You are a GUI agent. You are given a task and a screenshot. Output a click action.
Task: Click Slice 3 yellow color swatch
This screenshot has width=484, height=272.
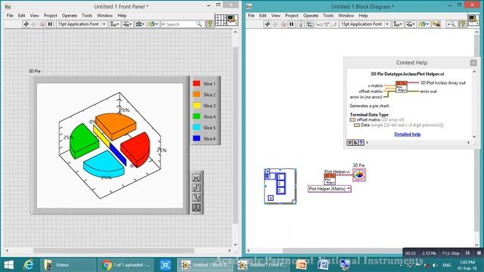coord(197,106)
